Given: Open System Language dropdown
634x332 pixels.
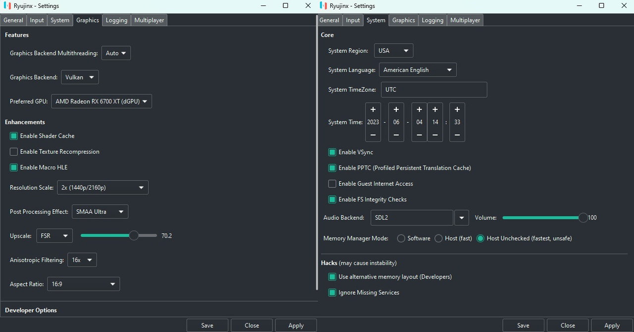Looking at the screenshot, I should point(418,70).
